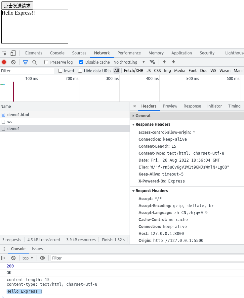Select the Fetch/XHR filter type
Image resolution: width=244 pixels, height=298 pixels.
[x=134, y=71]
